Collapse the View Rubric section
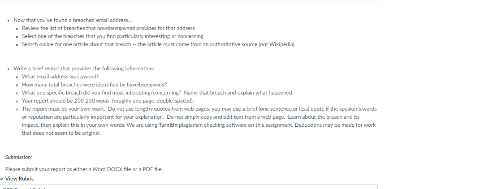Screen dimensions: 480x189 pos(17,179)
